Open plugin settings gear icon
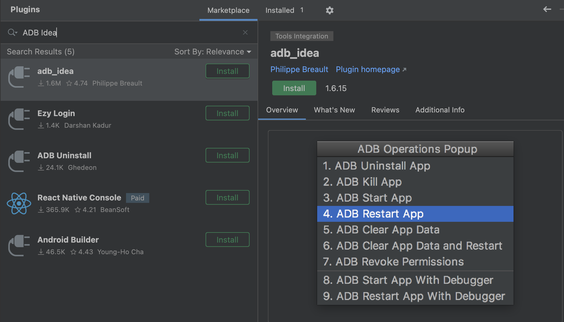This screenshot has width=564, height=322. [329, 10]
